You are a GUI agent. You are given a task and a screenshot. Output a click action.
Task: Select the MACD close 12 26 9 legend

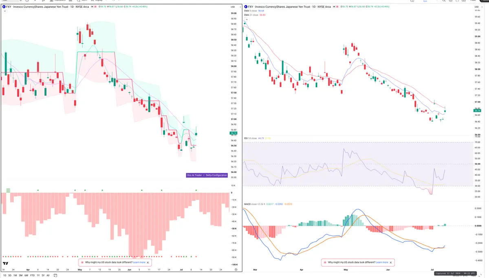pos(267,204)
